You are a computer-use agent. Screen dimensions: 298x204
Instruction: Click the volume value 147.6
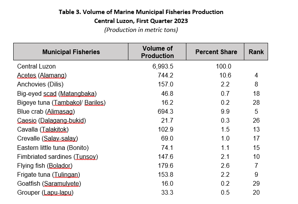[166, 157]
